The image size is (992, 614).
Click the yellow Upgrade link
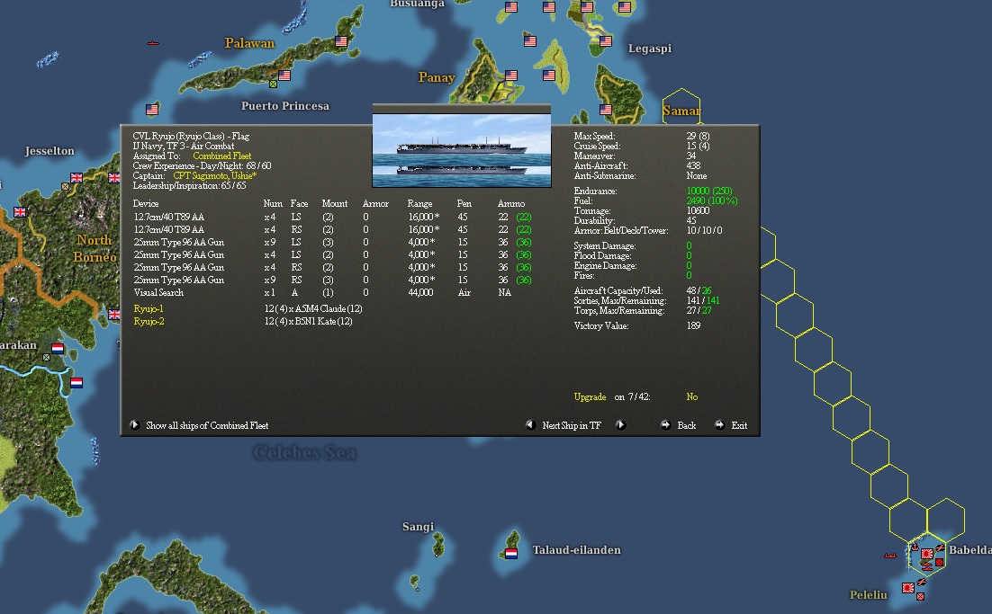click(x=590, y=396)
